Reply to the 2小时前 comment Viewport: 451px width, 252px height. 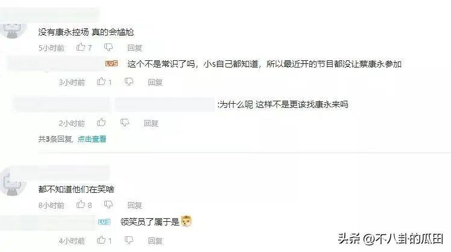(x=151, y=124)
